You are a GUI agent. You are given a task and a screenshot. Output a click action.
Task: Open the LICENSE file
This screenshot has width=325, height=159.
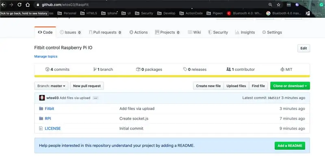53,128
